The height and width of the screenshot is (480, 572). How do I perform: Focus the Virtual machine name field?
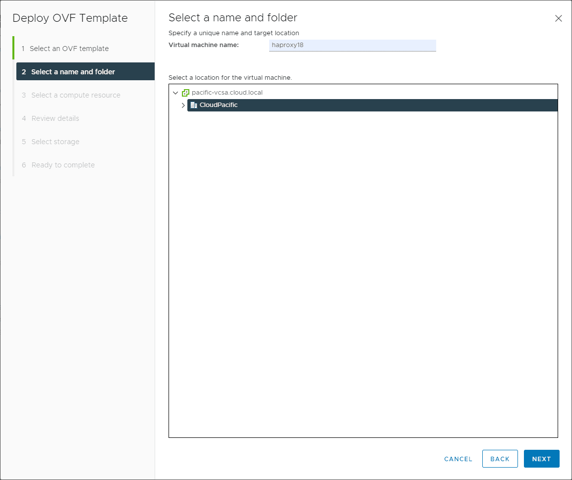click(x=352, y=45)
